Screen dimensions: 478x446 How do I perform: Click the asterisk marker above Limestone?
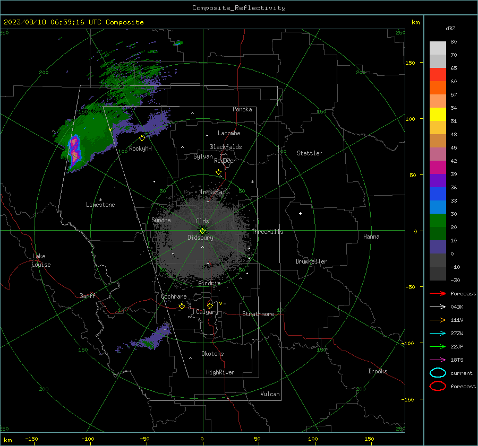coord(100,200)
